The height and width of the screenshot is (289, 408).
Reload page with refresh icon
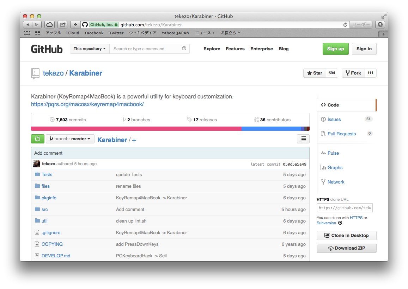point(345,25)
